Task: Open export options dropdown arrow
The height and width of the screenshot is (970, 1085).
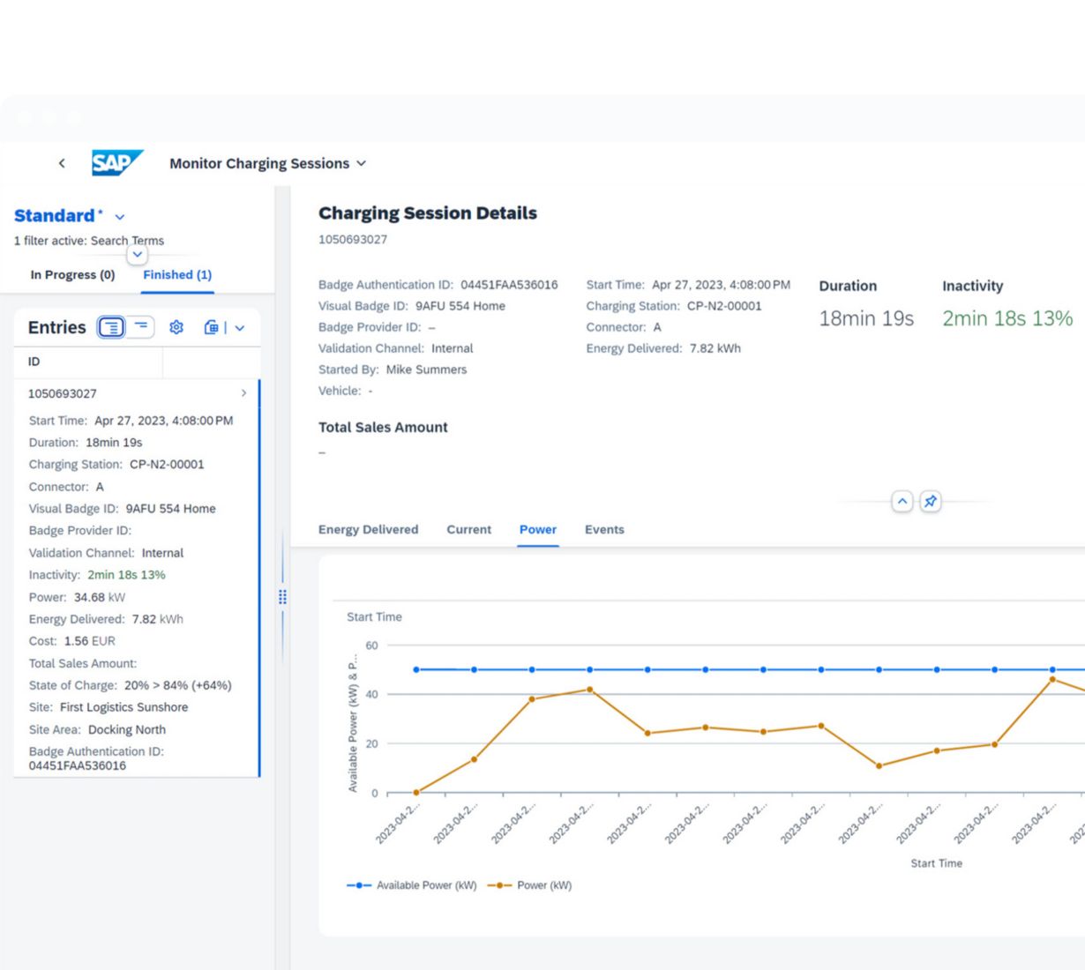Action: click(240, 328)
